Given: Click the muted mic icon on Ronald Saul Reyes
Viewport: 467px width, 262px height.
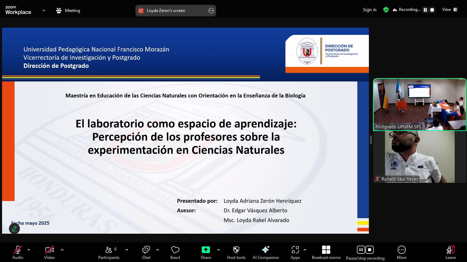Looking at the screenshot, I should click(378, 179).
